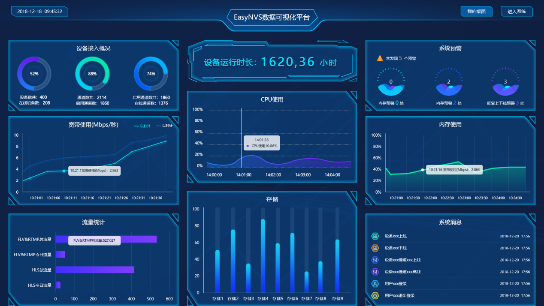
Task: Click the date time display 2018-12-18 09:45:32
Action: [x=39, y=12]
